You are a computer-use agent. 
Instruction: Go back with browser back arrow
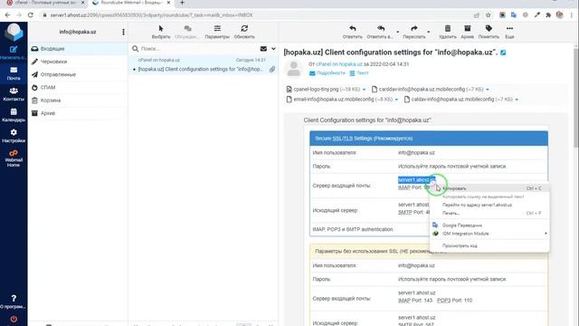8,15
